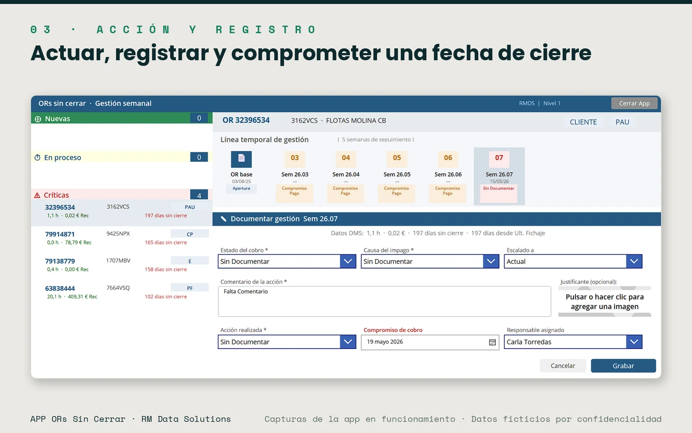Click the Grabar button
The width and height of the screenshot is (692, 433).
pos(623,366)
